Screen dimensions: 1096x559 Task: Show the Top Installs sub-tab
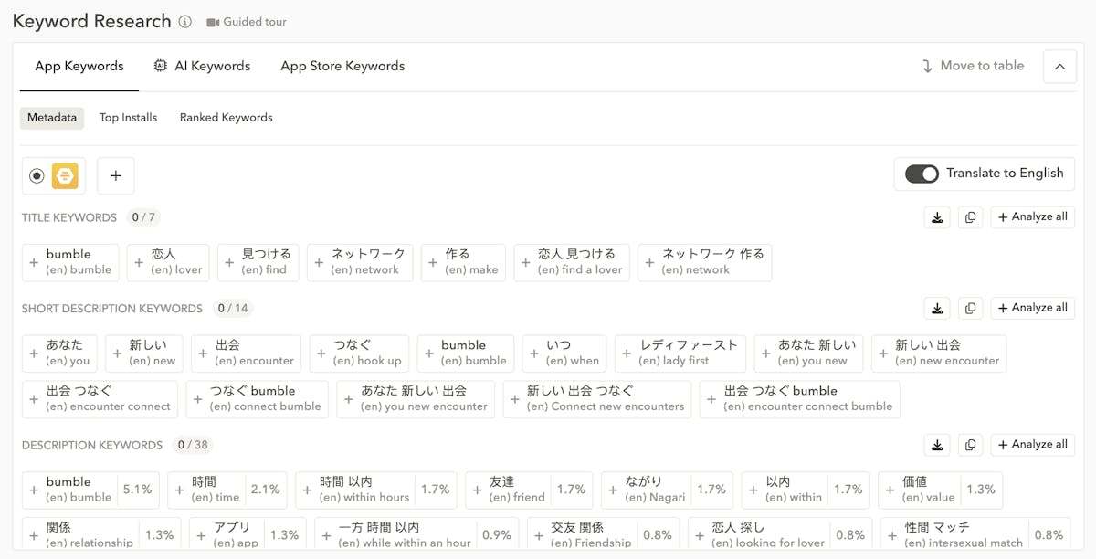pyautogui.click(x=128, y=118)
